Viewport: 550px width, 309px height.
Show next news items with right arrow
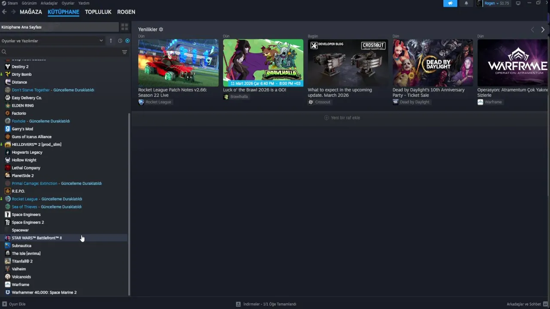click(543, 30)
